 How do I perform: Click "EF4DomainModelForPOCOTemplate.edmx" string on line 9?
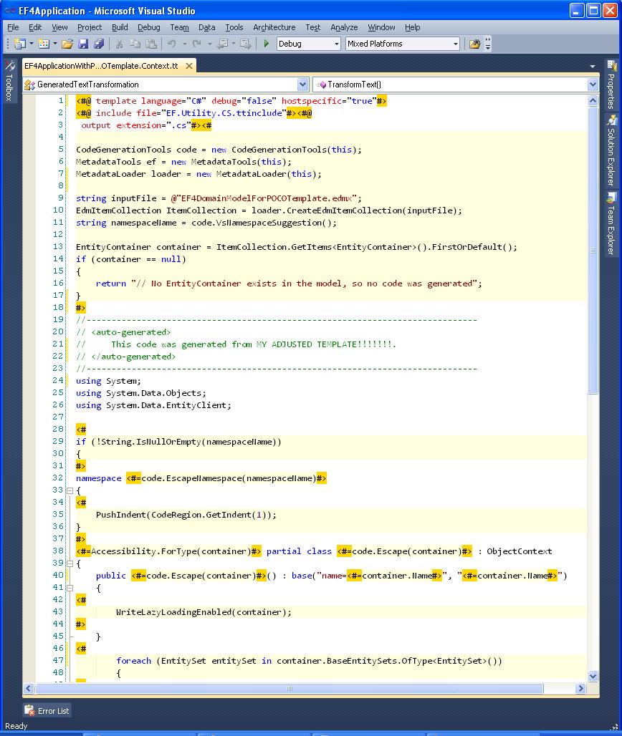[267, 198]
